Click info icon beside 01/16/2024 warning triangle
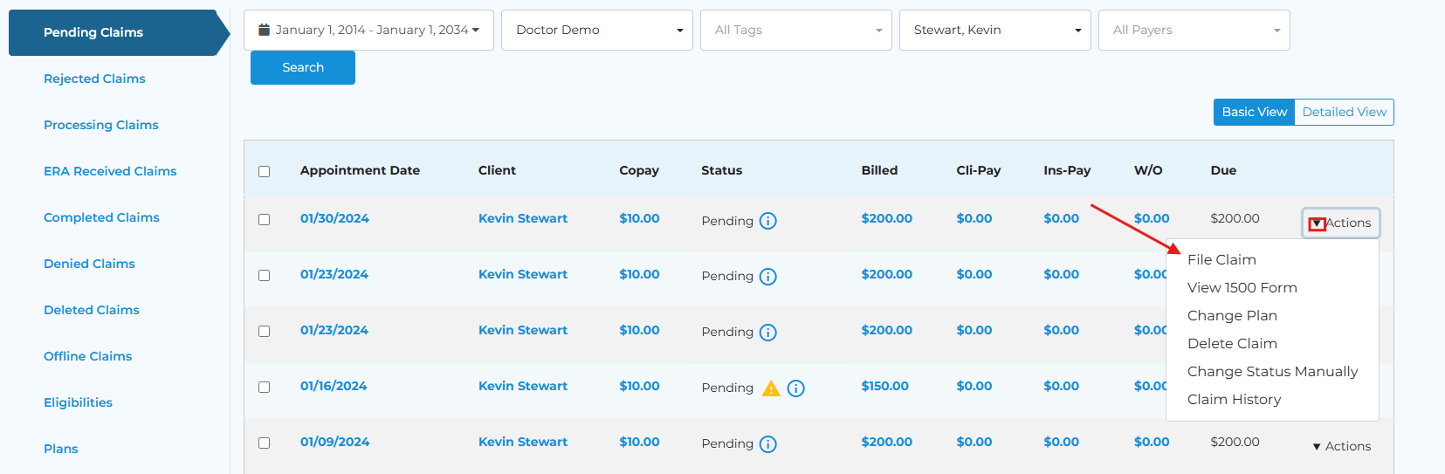This screenshot has width=1445, height=474. 795,388
